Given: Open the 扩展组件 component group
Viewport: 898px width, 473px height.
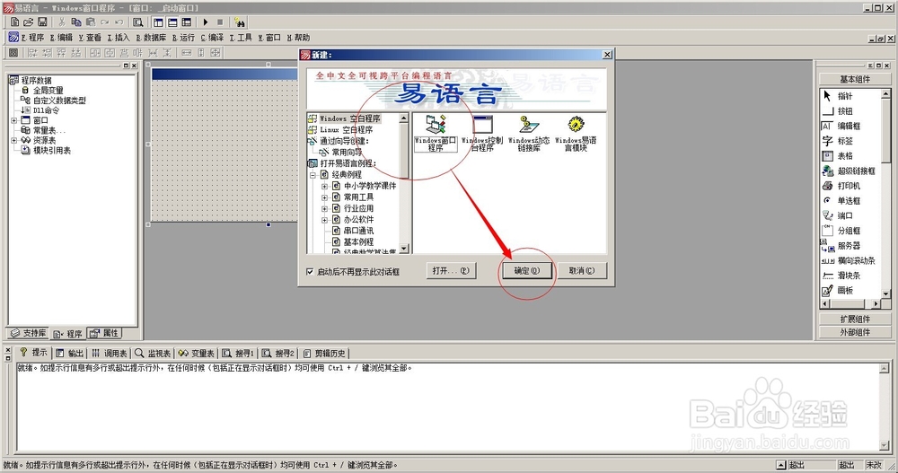Looking at the screenshot, I should click(855, 319).
